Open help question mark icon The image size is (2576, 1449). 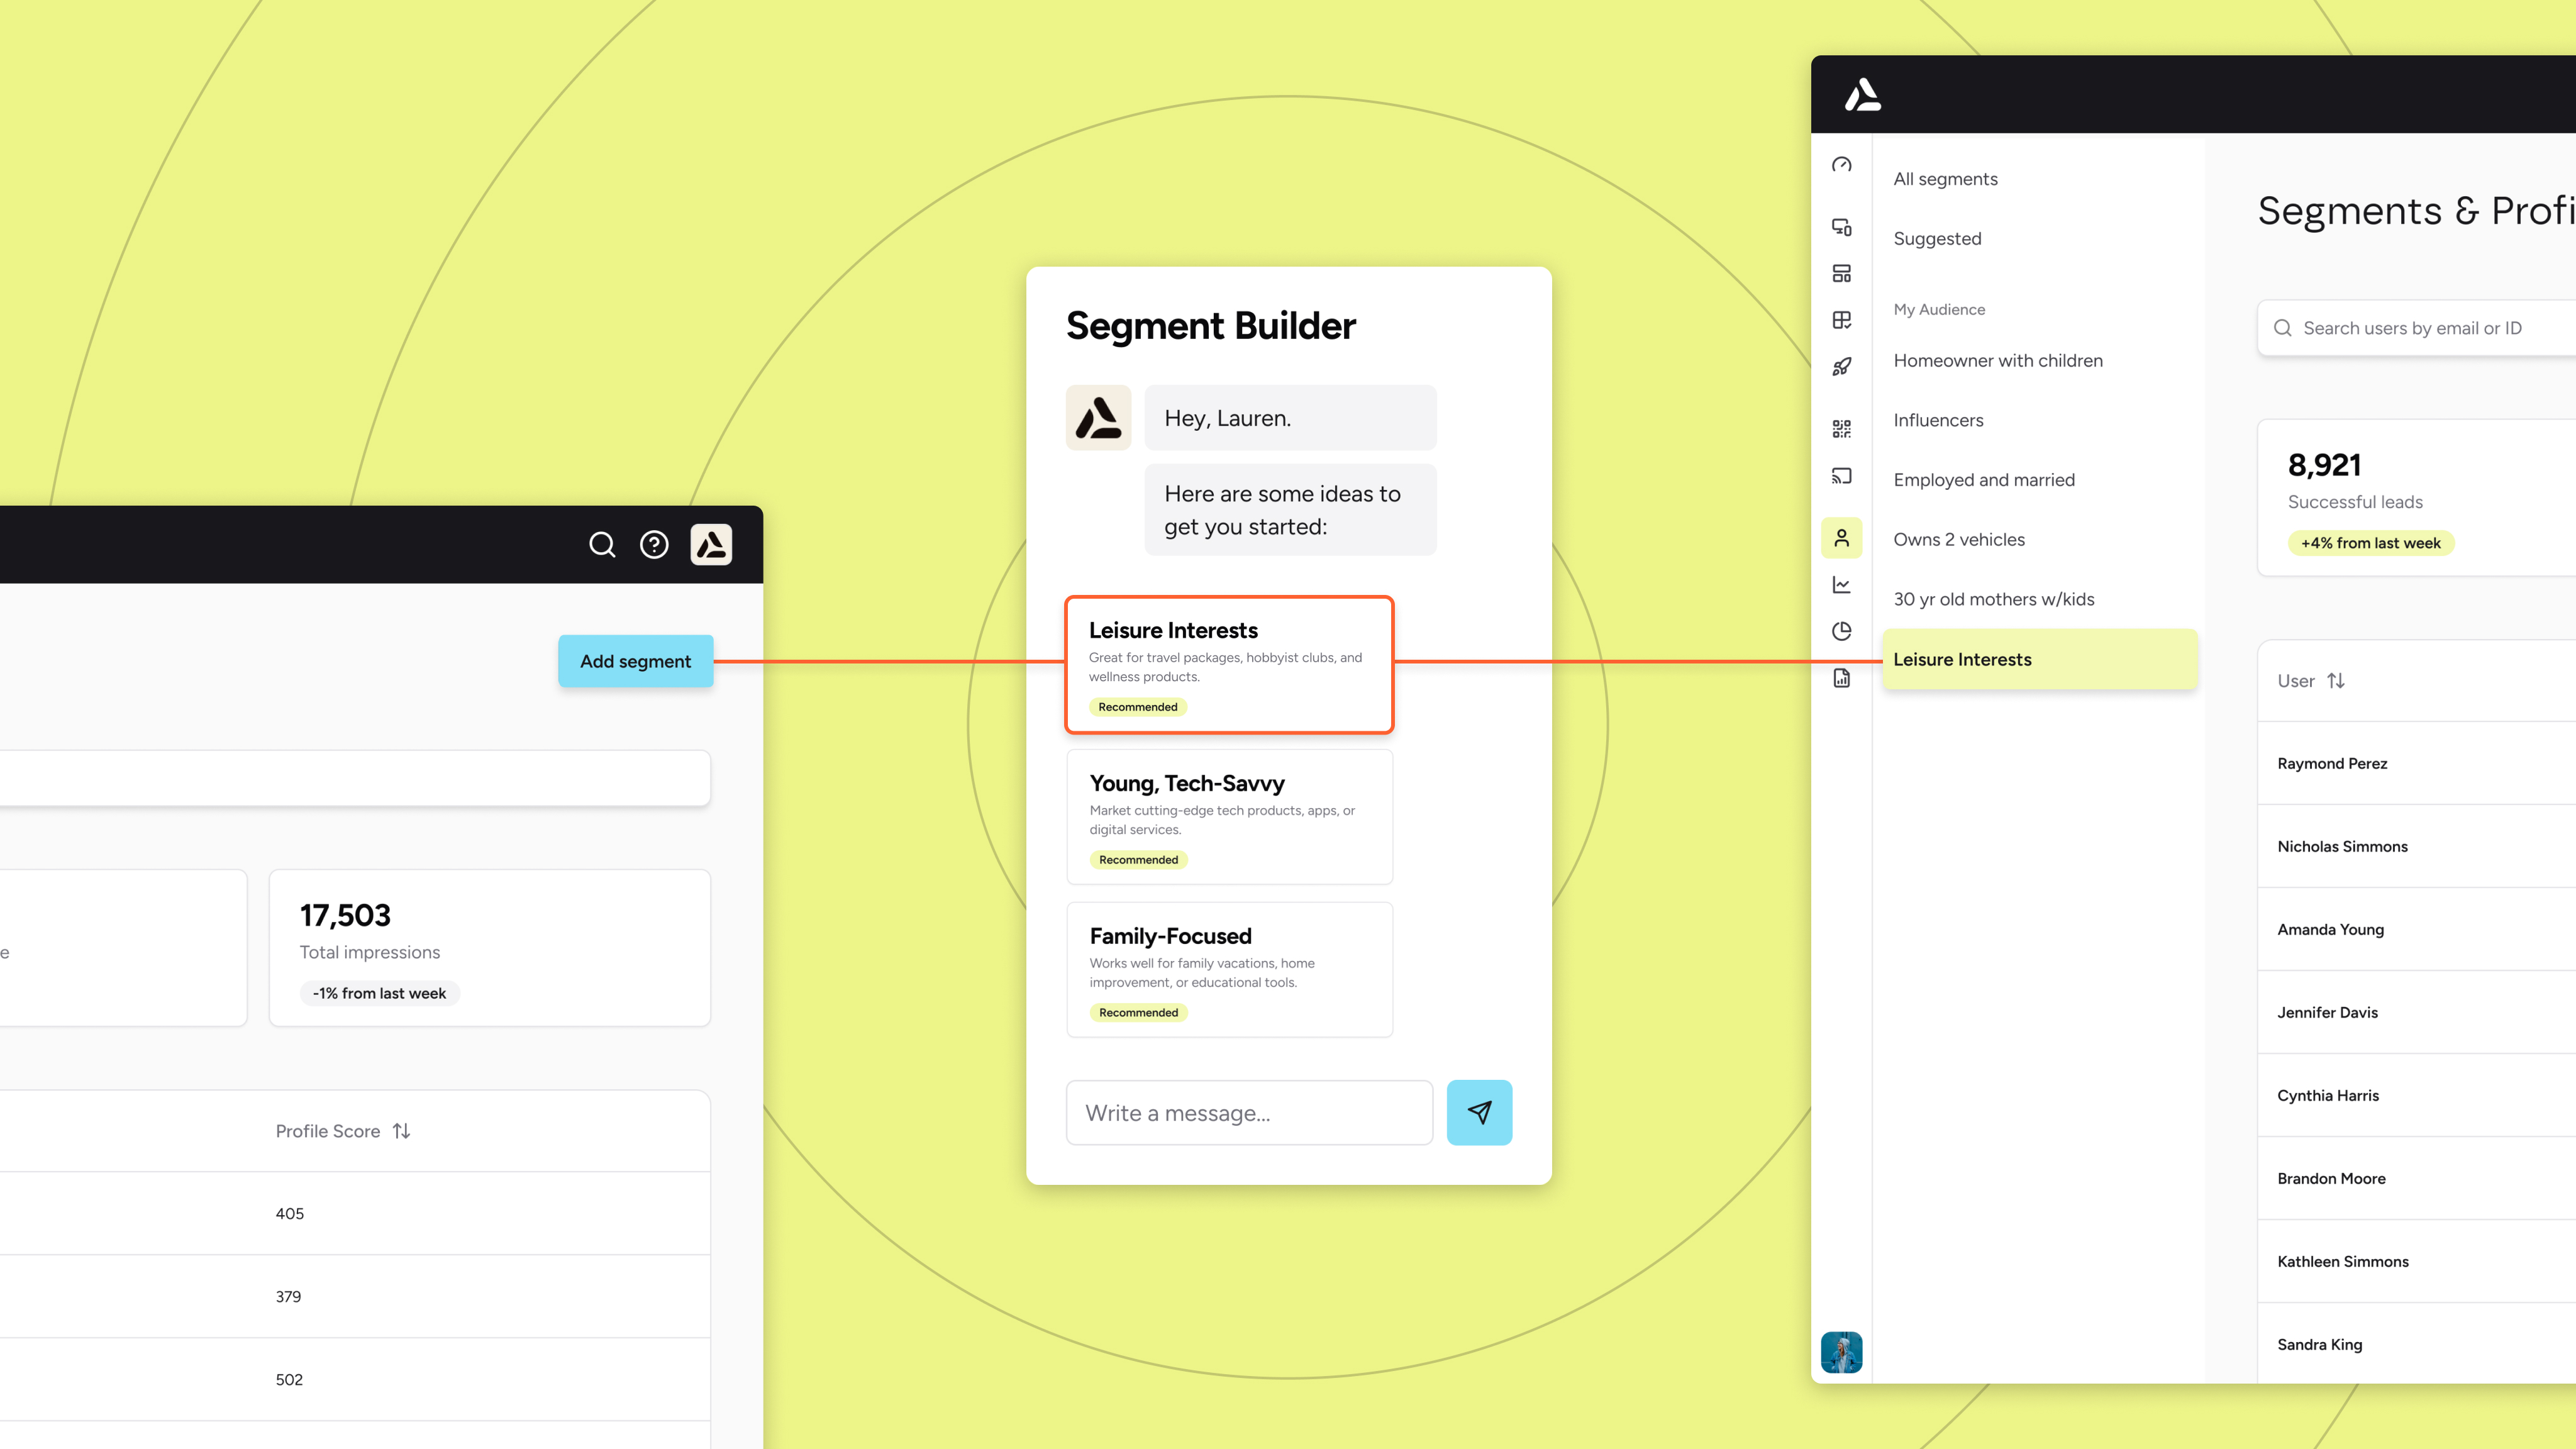(x=654, y=545)
